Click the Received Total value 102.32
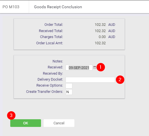 tap(100, 31)
